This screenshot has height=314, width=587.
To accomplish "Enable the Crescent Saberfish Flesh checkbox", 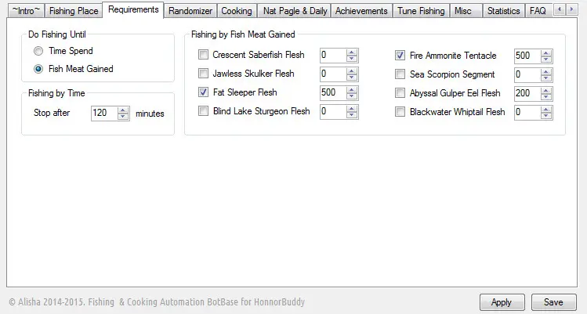I will pyautogui.click(x=203, y=55).
